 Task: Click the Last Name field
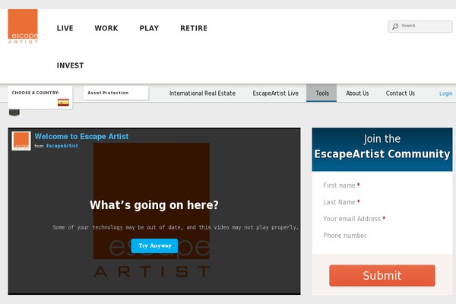click(x=382, y=202)
